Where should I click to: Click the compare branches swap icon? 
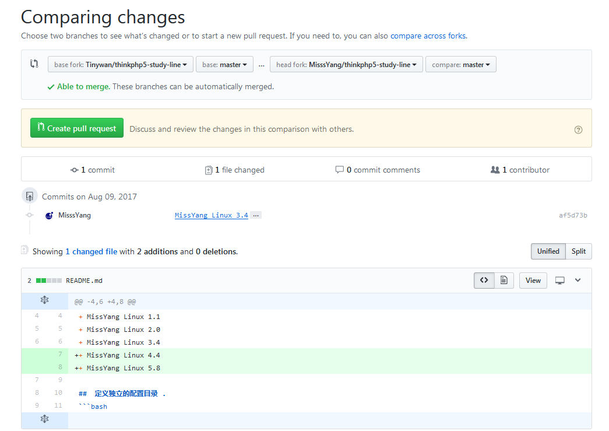click(34, 64)
